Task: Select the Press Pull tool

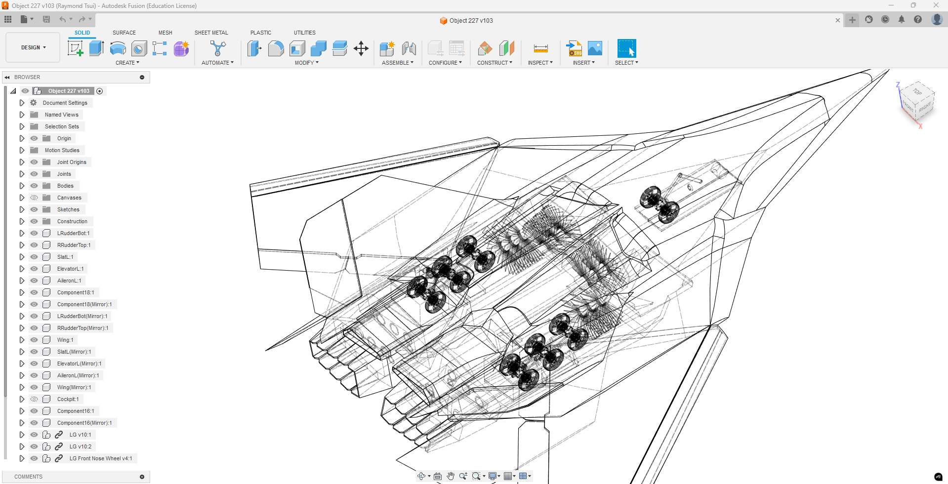Action: click(254, 48)
